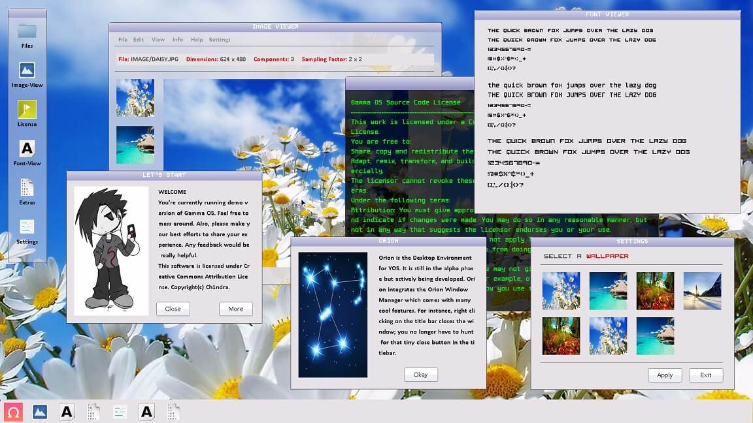Select the daisy thumbnail in Image Viewer side panel

pyautogui.click(x=135, y=98)
